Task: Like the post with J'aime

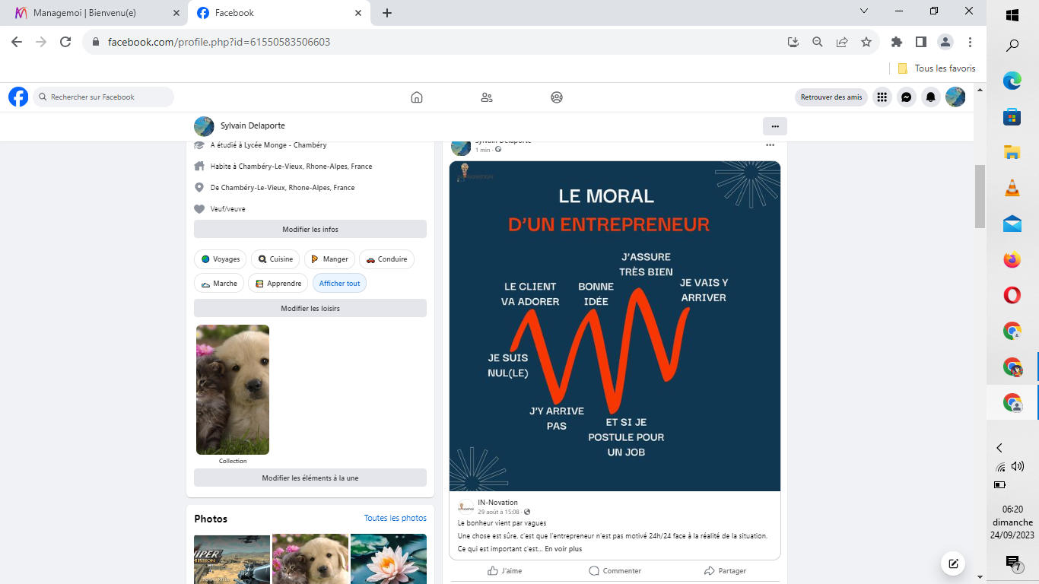Action: coord(505,570)
